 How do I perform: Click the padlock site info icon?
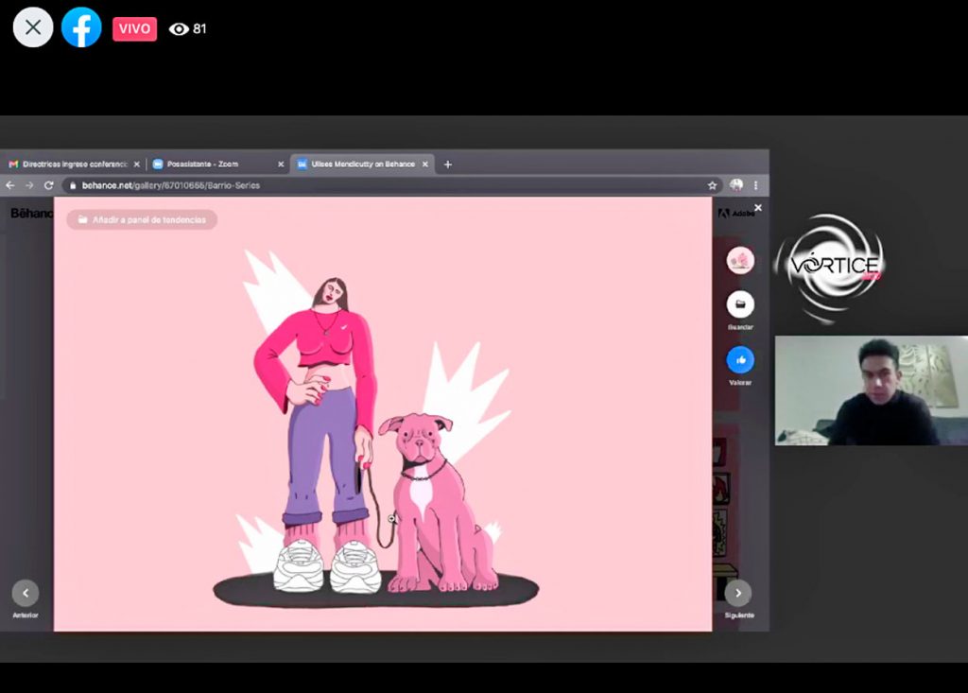click(73, 185)
